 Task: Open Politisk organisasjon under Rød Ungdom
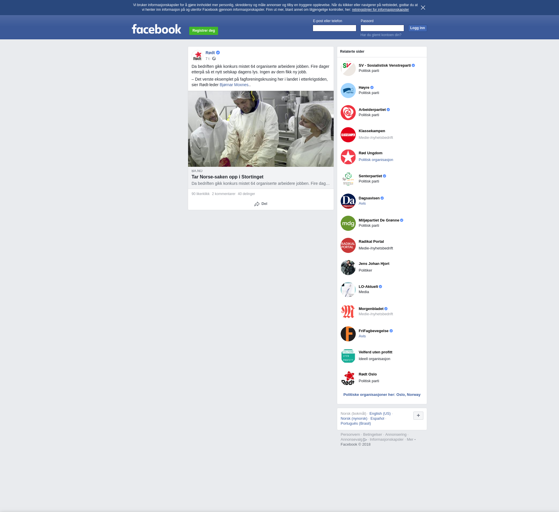pos(376,160)
